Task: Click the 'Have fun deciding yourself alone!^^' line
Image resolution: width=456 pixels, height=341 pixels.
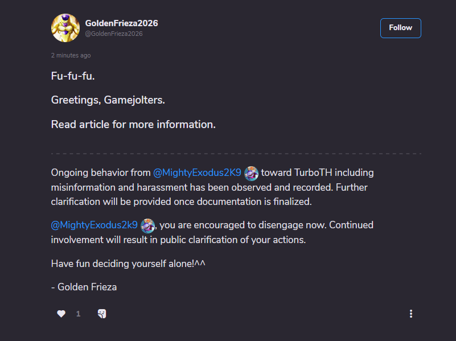Action: (128, 263)
